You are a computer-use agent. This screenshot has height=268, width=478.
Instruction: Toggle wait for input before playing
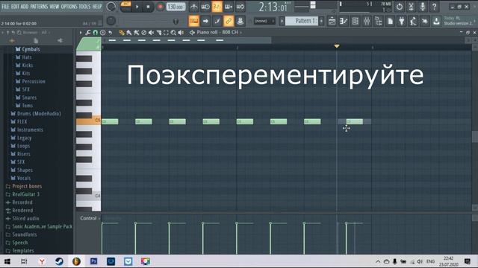(205, 7)
